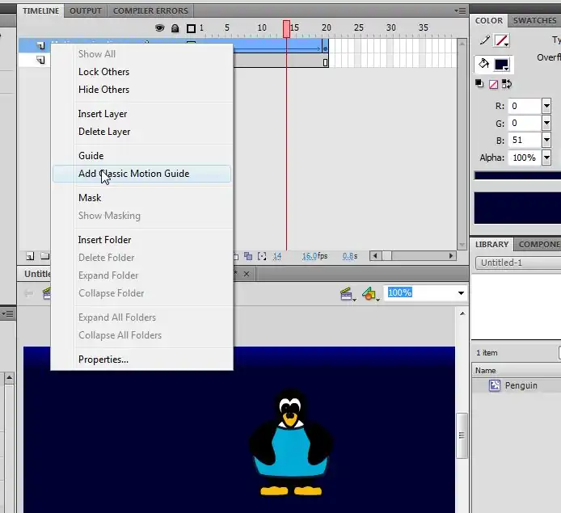Open the stage zoom percentage dropdown
The width and height of the screenshot is (561, 513).
pos(462,293)
